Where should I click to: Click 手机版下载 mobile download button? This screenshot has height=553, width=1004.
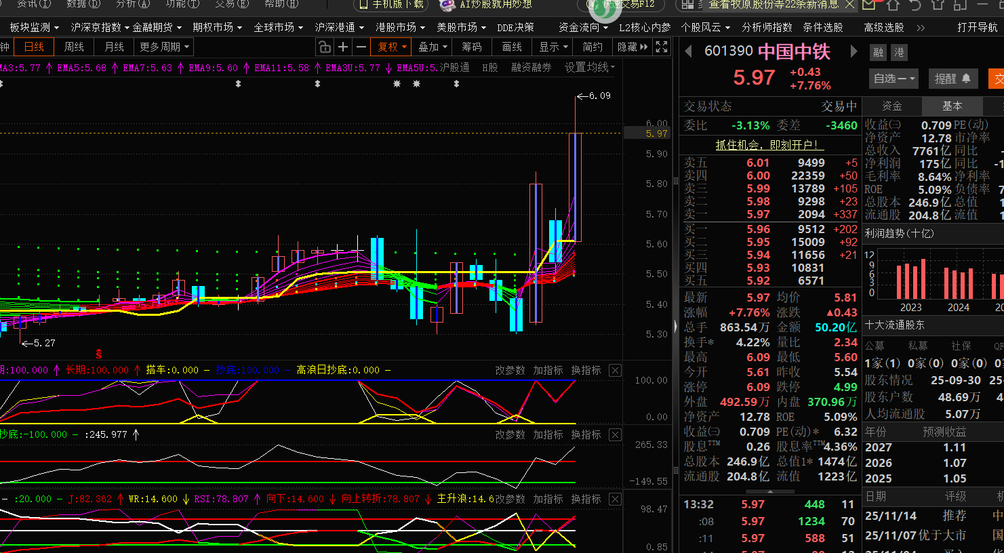(x=390, y=5)
